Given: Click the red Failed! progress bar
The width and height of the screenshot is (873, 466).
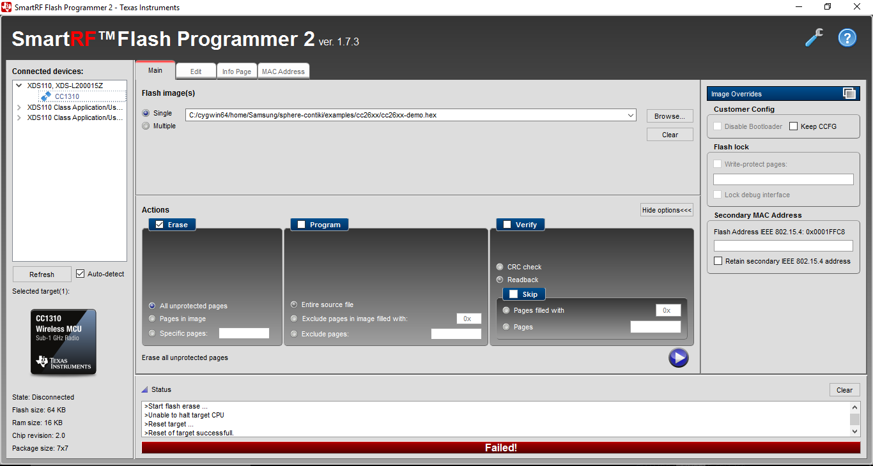Looking at the screenshot, I should coord(501,447).
